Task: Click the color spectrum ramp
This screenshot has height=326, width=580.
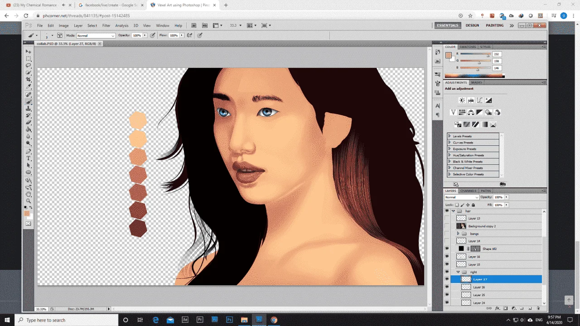Action: (474, 76)
